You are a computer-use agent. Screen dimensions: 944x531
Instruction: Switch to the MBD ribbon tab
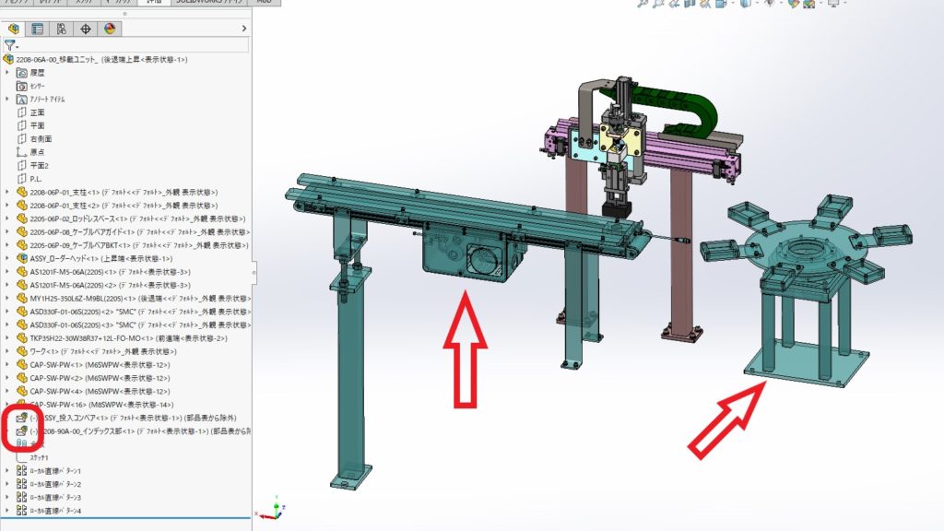(x=264, y=3)
